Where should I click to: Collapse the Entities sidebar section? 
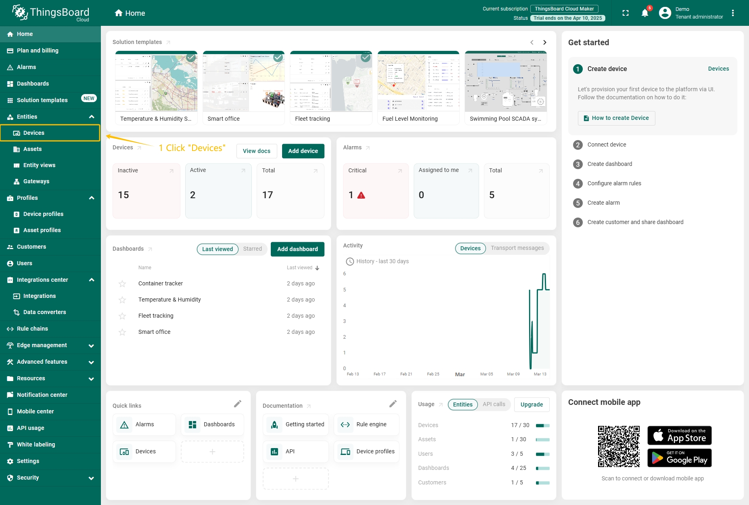pyautogui.click(x=92, y=117)
